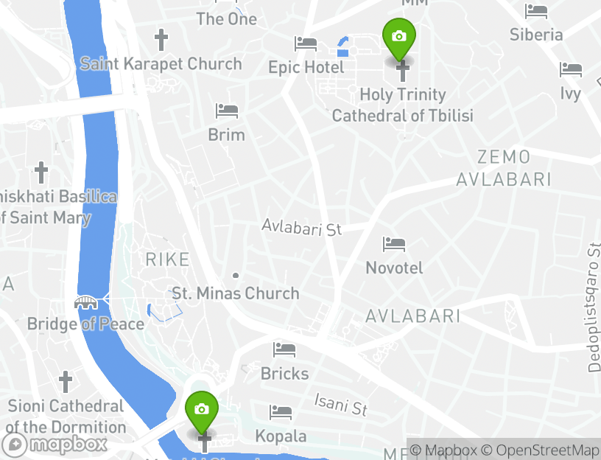Click the Novotel hotel bed icon
The width and height of the screenshot is (601, 460).
click(x=394, y=245)
